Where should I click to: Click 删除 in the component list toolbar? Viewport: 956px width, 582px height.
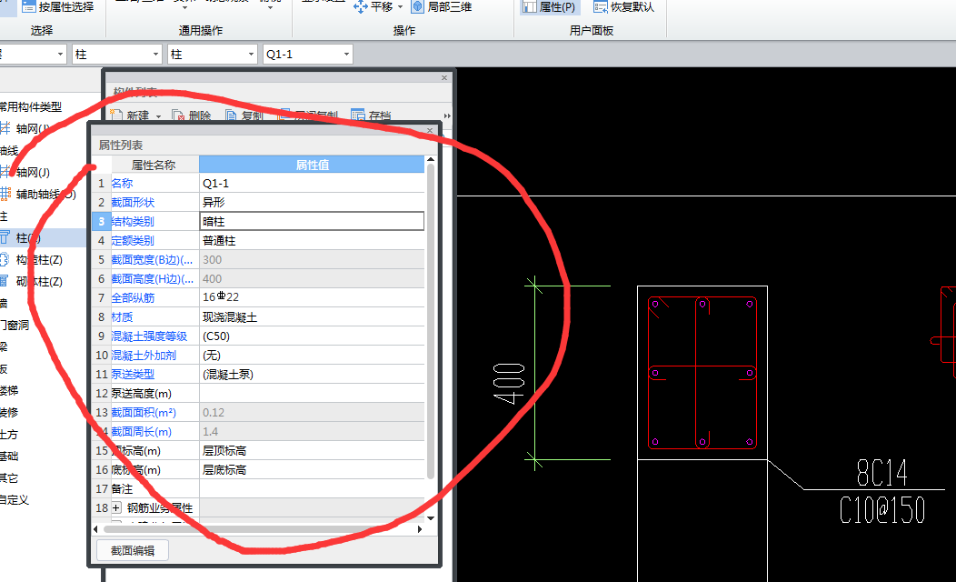[192, 115]
